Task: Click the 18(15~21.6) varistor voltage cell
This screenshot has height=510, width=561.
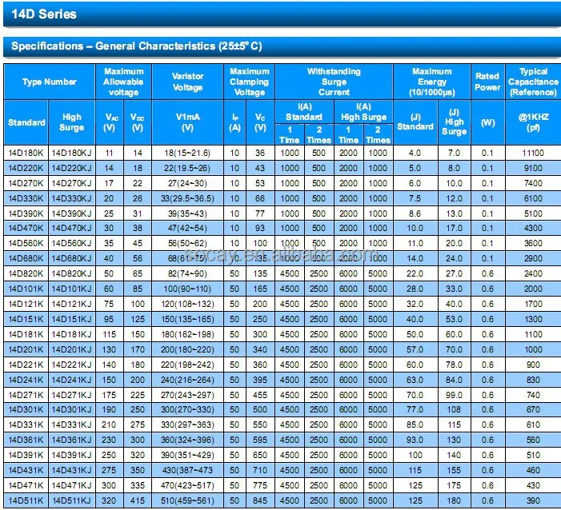Action: tap(188, 153)
